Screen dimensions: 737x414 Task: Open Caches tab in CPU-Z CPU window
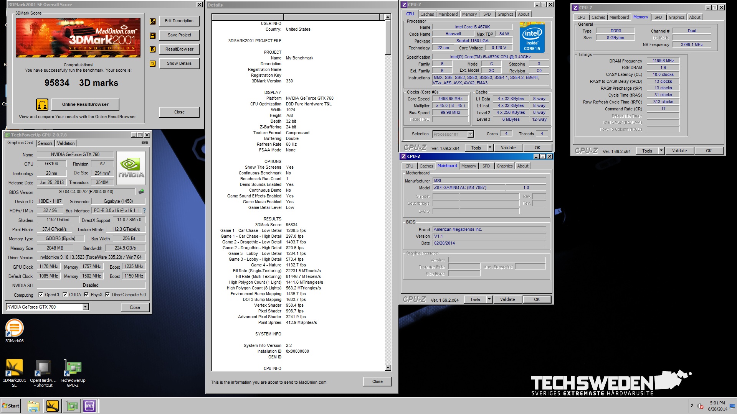click(x=427, y=14)
